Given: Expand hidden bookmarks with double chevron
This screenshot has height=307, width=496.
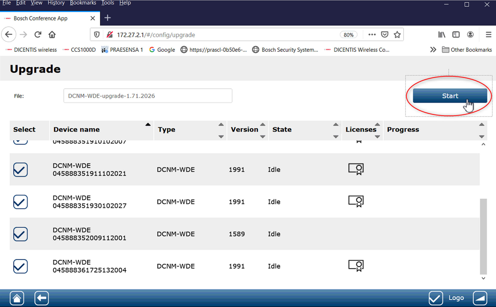Looking at the screenshot, I should click(433, 50).
